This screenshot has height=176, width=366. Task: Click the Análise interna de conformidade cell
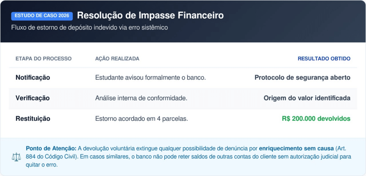pyautogui.click(x=141, y=98)
